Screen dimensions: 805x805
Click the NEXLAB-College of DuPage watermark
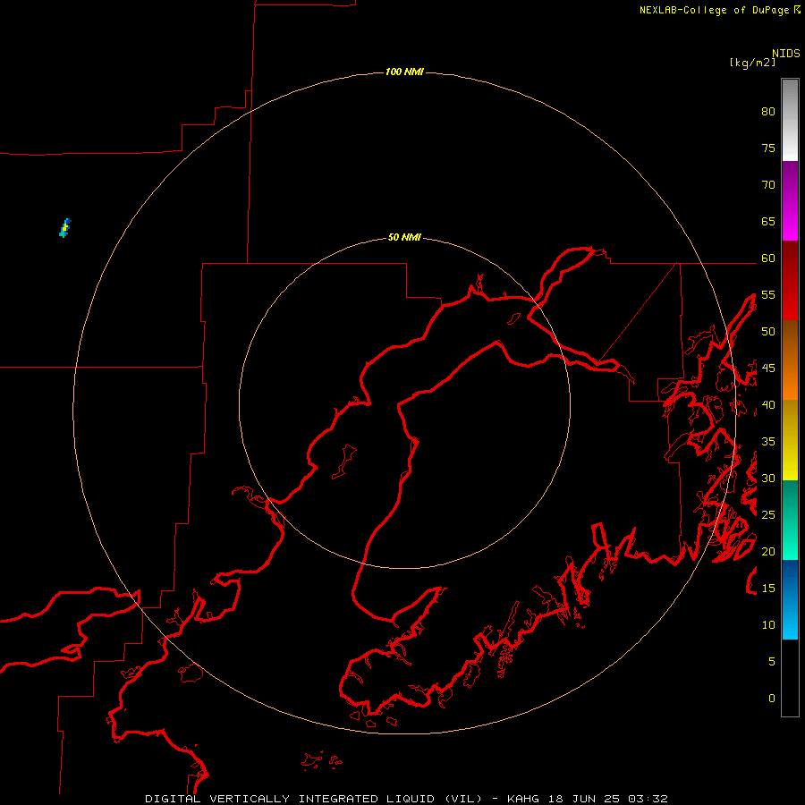pyautogui.click(x=720, y=10)
